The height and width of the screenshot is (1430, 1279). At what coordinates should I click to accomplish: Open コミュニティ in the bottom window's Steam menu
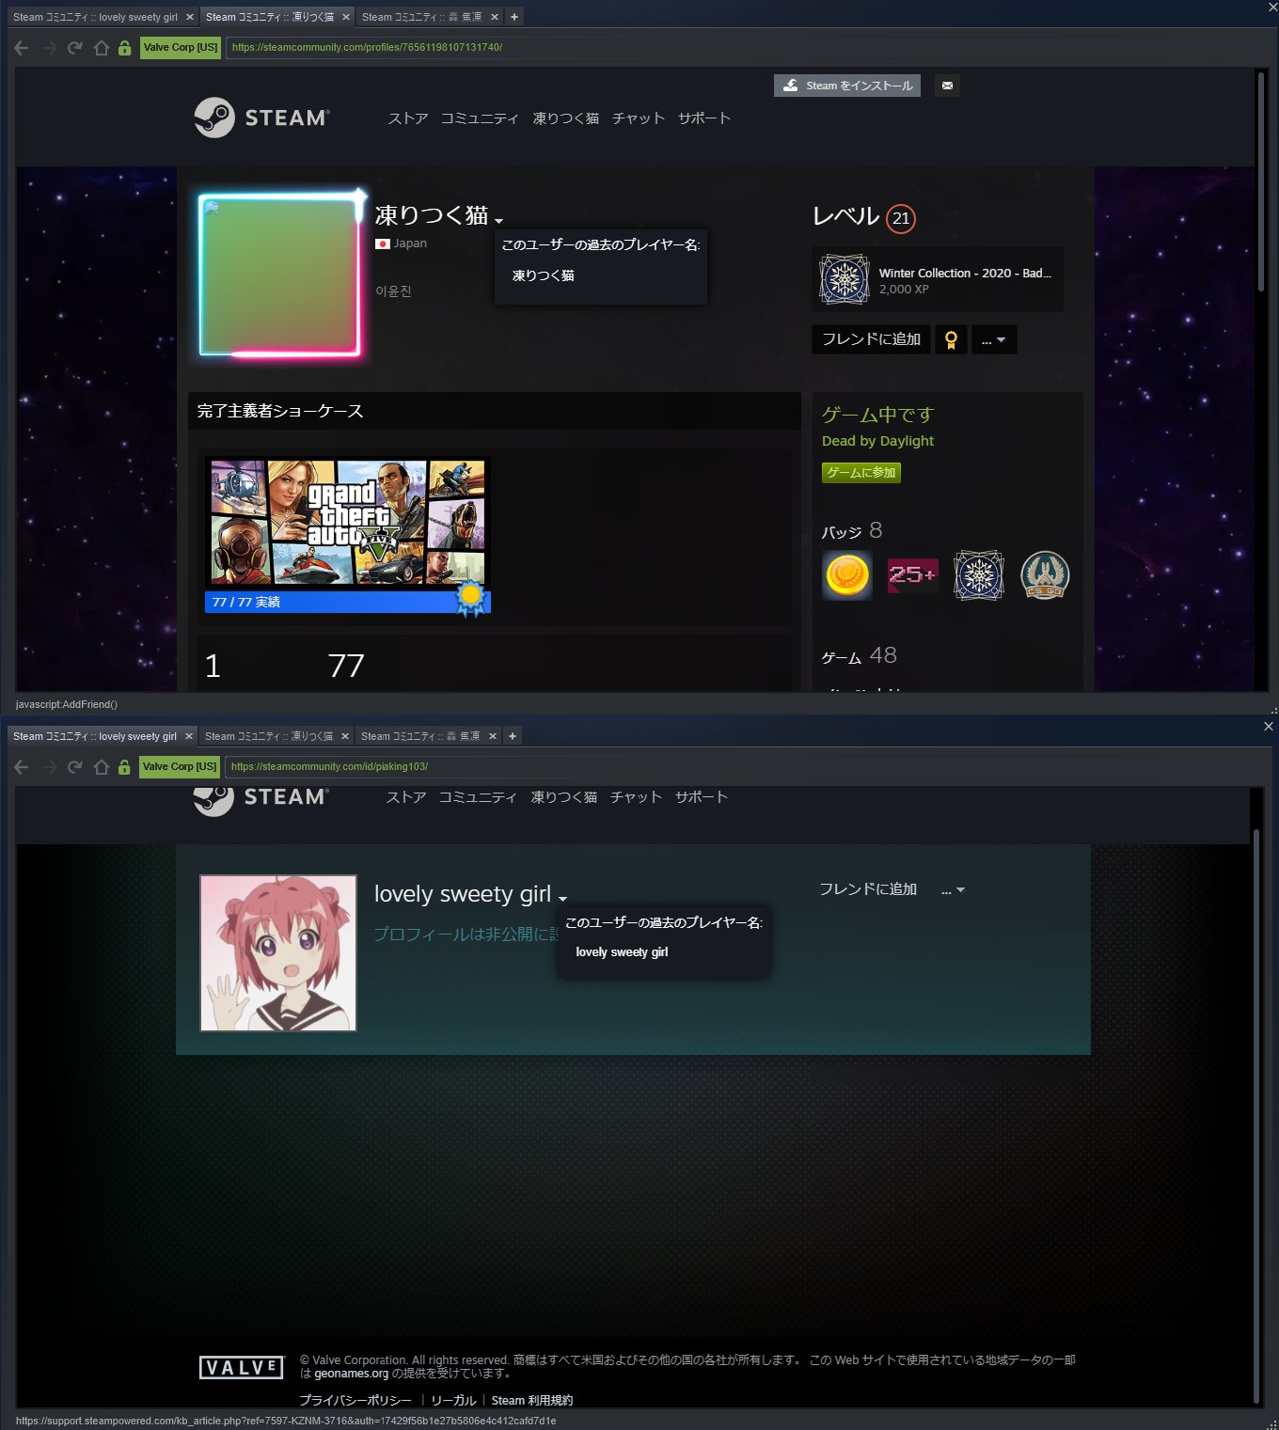pyautogui.click(x=478, y=797)
